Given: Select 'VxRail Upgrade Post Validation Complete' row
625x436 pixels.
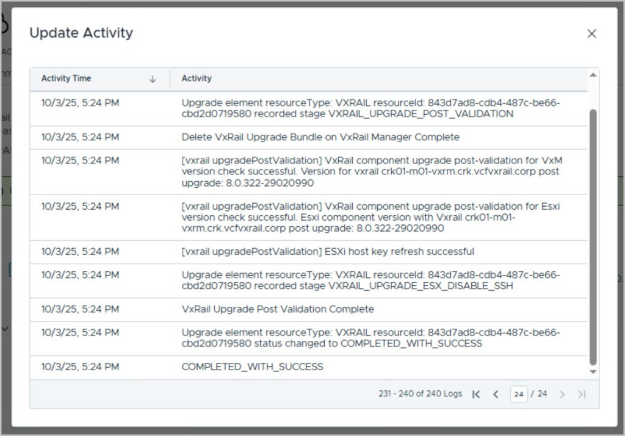Looking at the screenshot, I should click(x=308, y=309).
